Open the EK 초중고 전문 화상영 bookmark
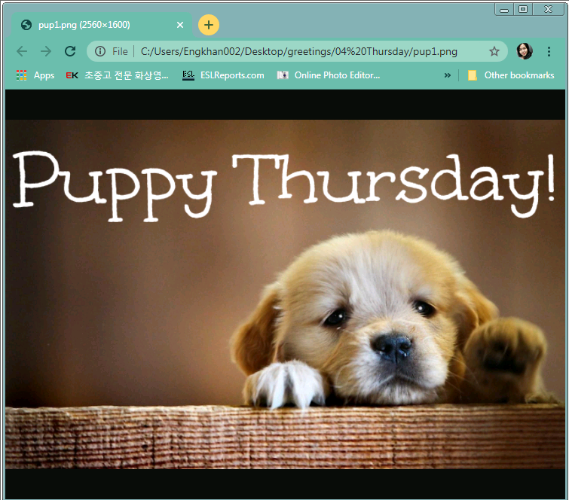The image size is (569, 500). (118, 75)
